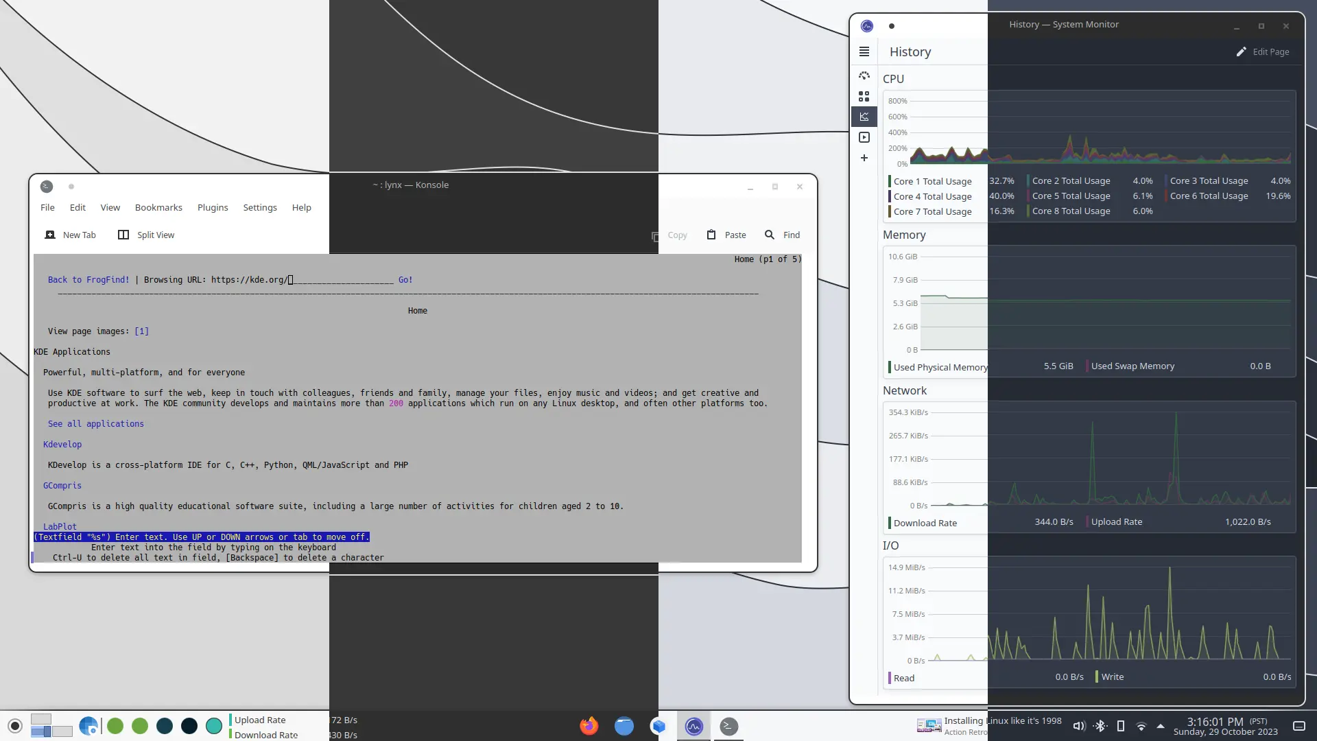Click Edit Page in System Monitor
1317x741 pixels.
(1263, 51)
